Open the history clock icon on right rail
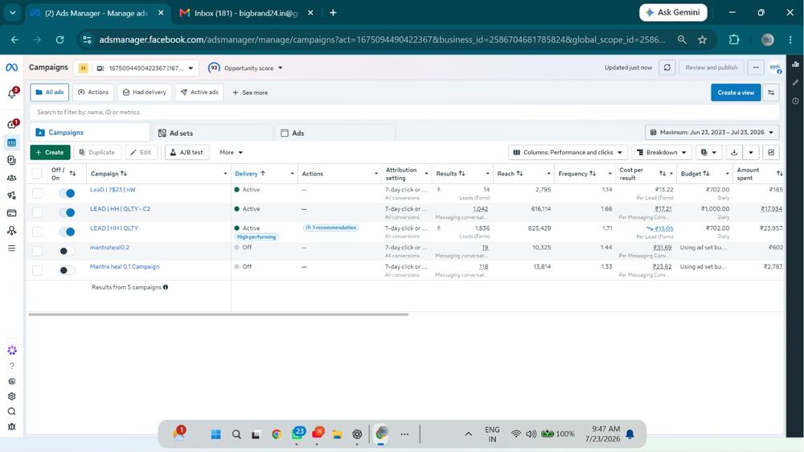 point(795,101)
